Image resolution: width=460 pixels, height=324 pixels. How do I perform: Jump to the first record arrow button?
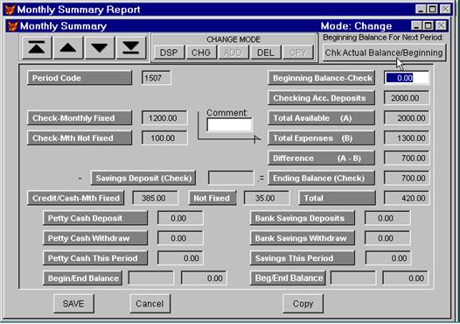click(37, 47)
